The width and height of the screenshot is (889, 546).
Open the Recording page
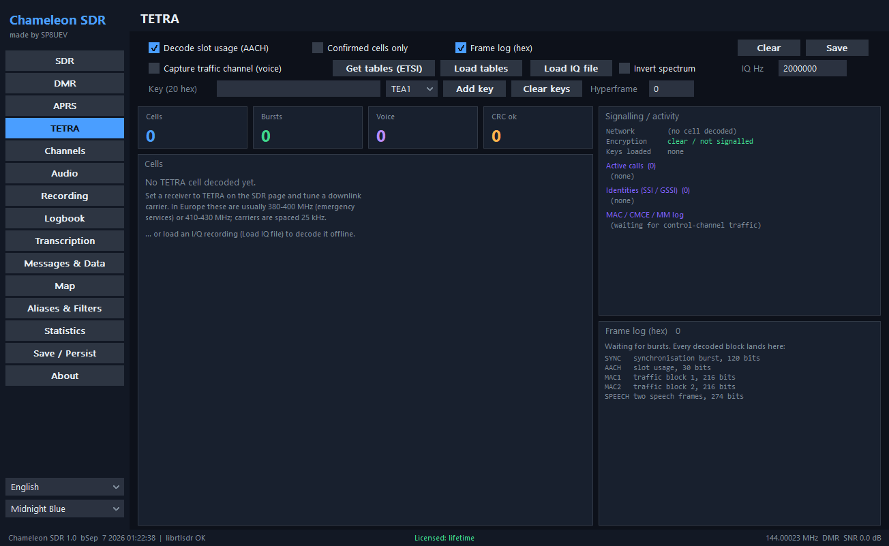pyautogui.click(x=65, y=196)
